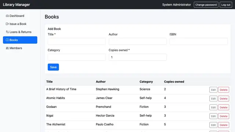Save the new book
235x132 pixels.
coord(53,67)
